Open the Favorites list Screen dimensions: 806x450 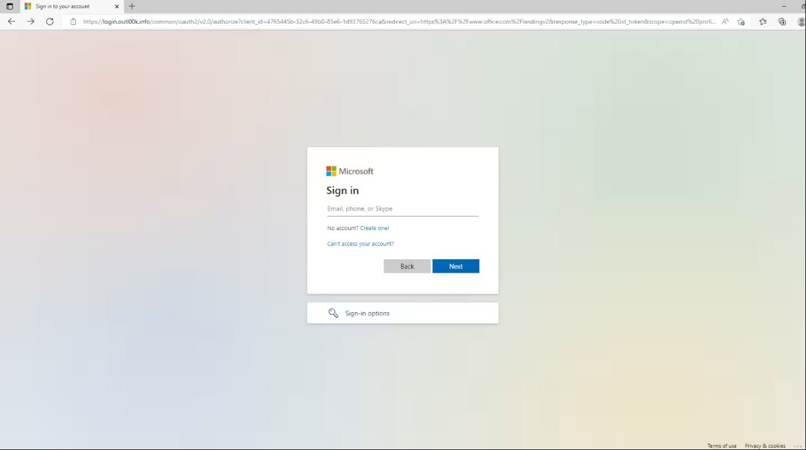tap(763, 21)
